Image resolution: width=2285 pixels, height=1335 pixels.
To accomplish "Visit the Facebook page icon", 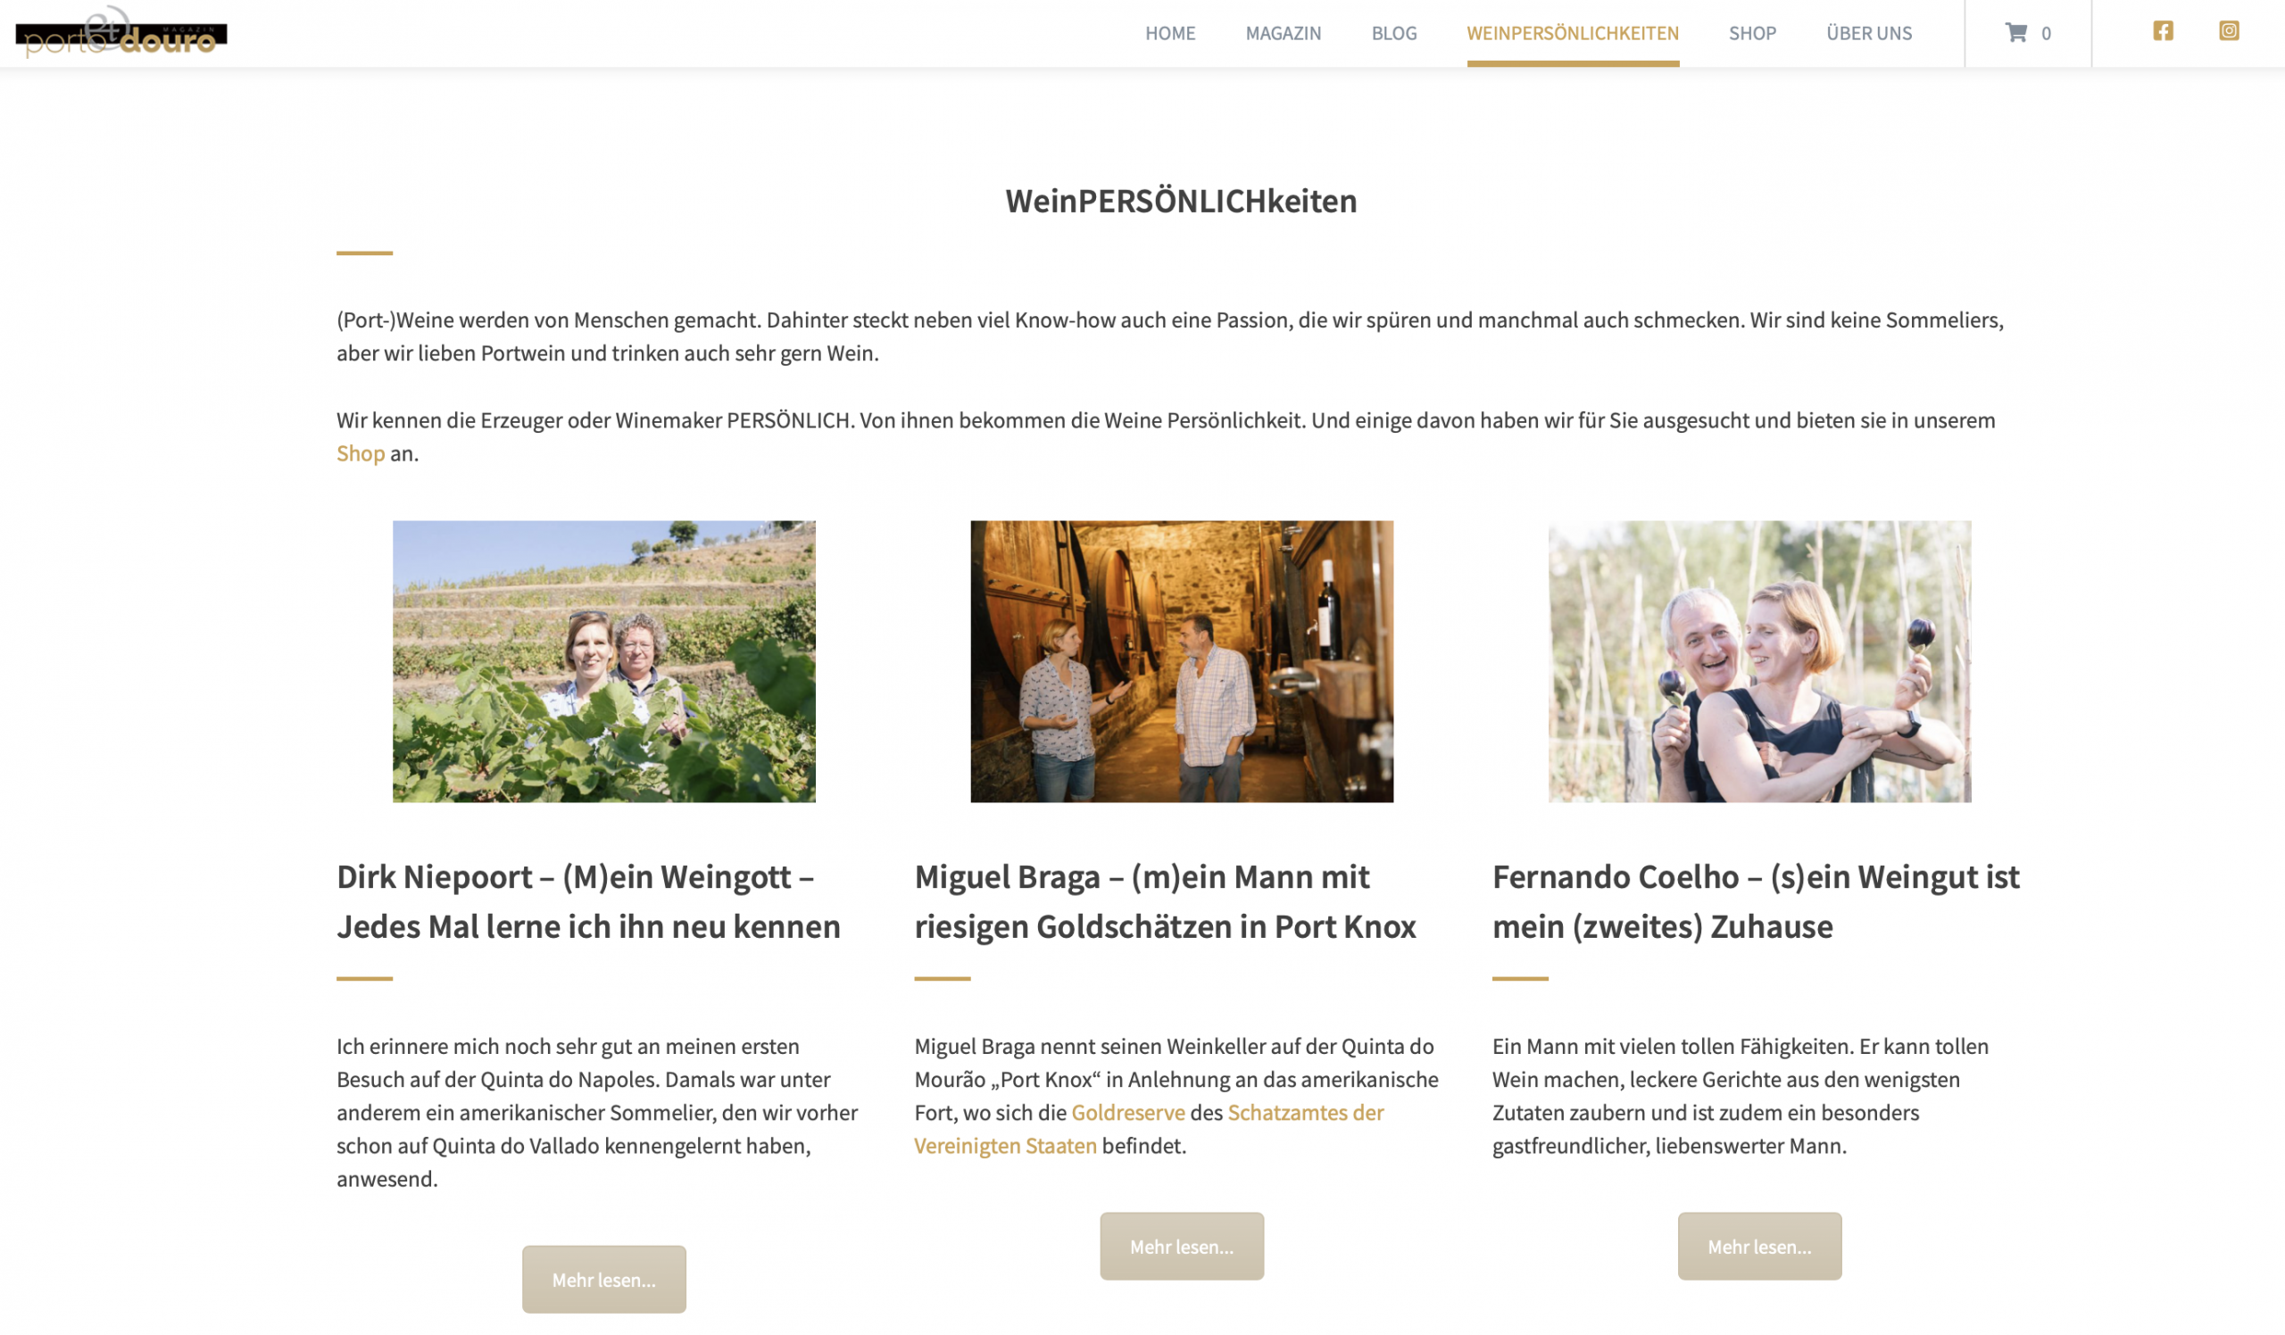I will (x=2163, y=31).
